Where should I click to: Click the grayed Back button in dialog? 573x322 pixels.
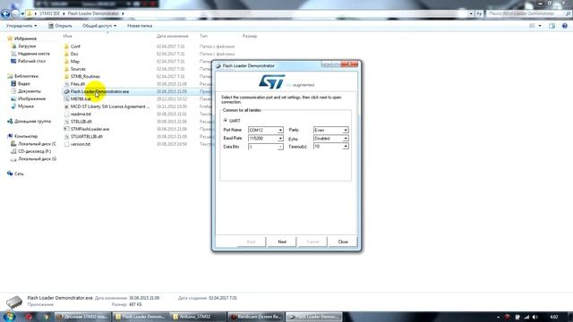(x=252, y=241)
